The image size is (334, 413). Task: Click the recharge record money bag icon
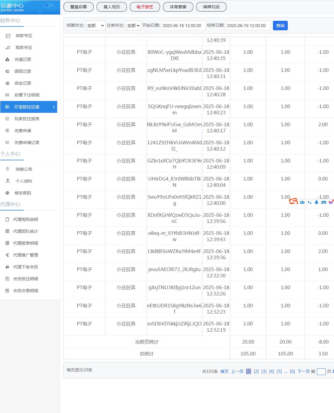click(x=7, y=59)
